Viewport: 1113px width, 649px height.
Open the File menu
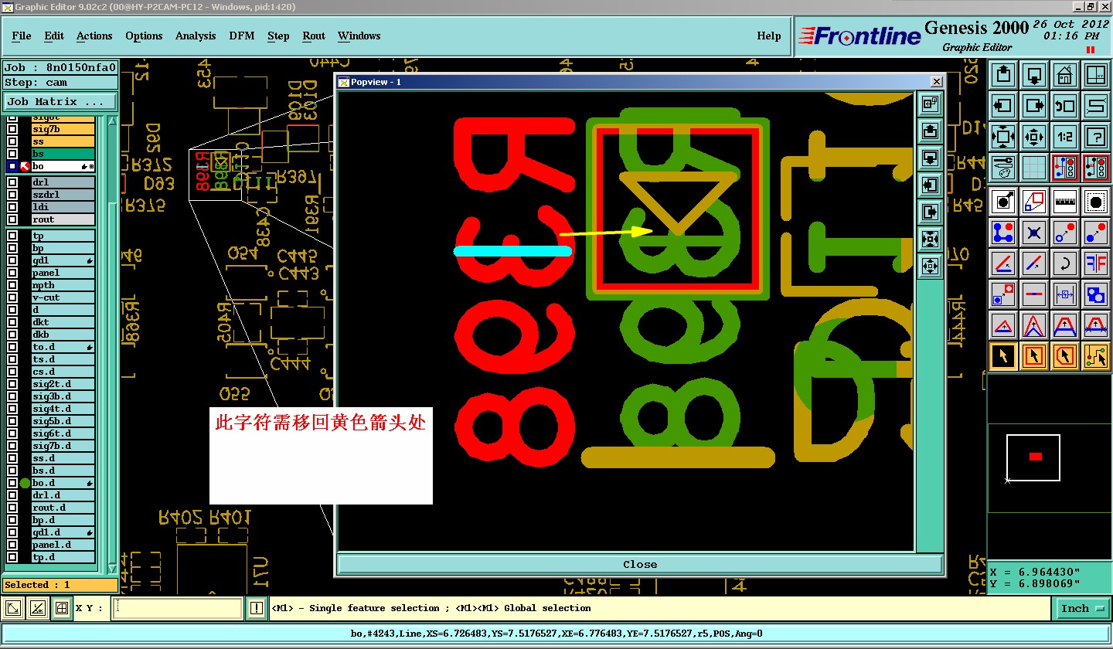pyautogui.click(x=22, y=36)
